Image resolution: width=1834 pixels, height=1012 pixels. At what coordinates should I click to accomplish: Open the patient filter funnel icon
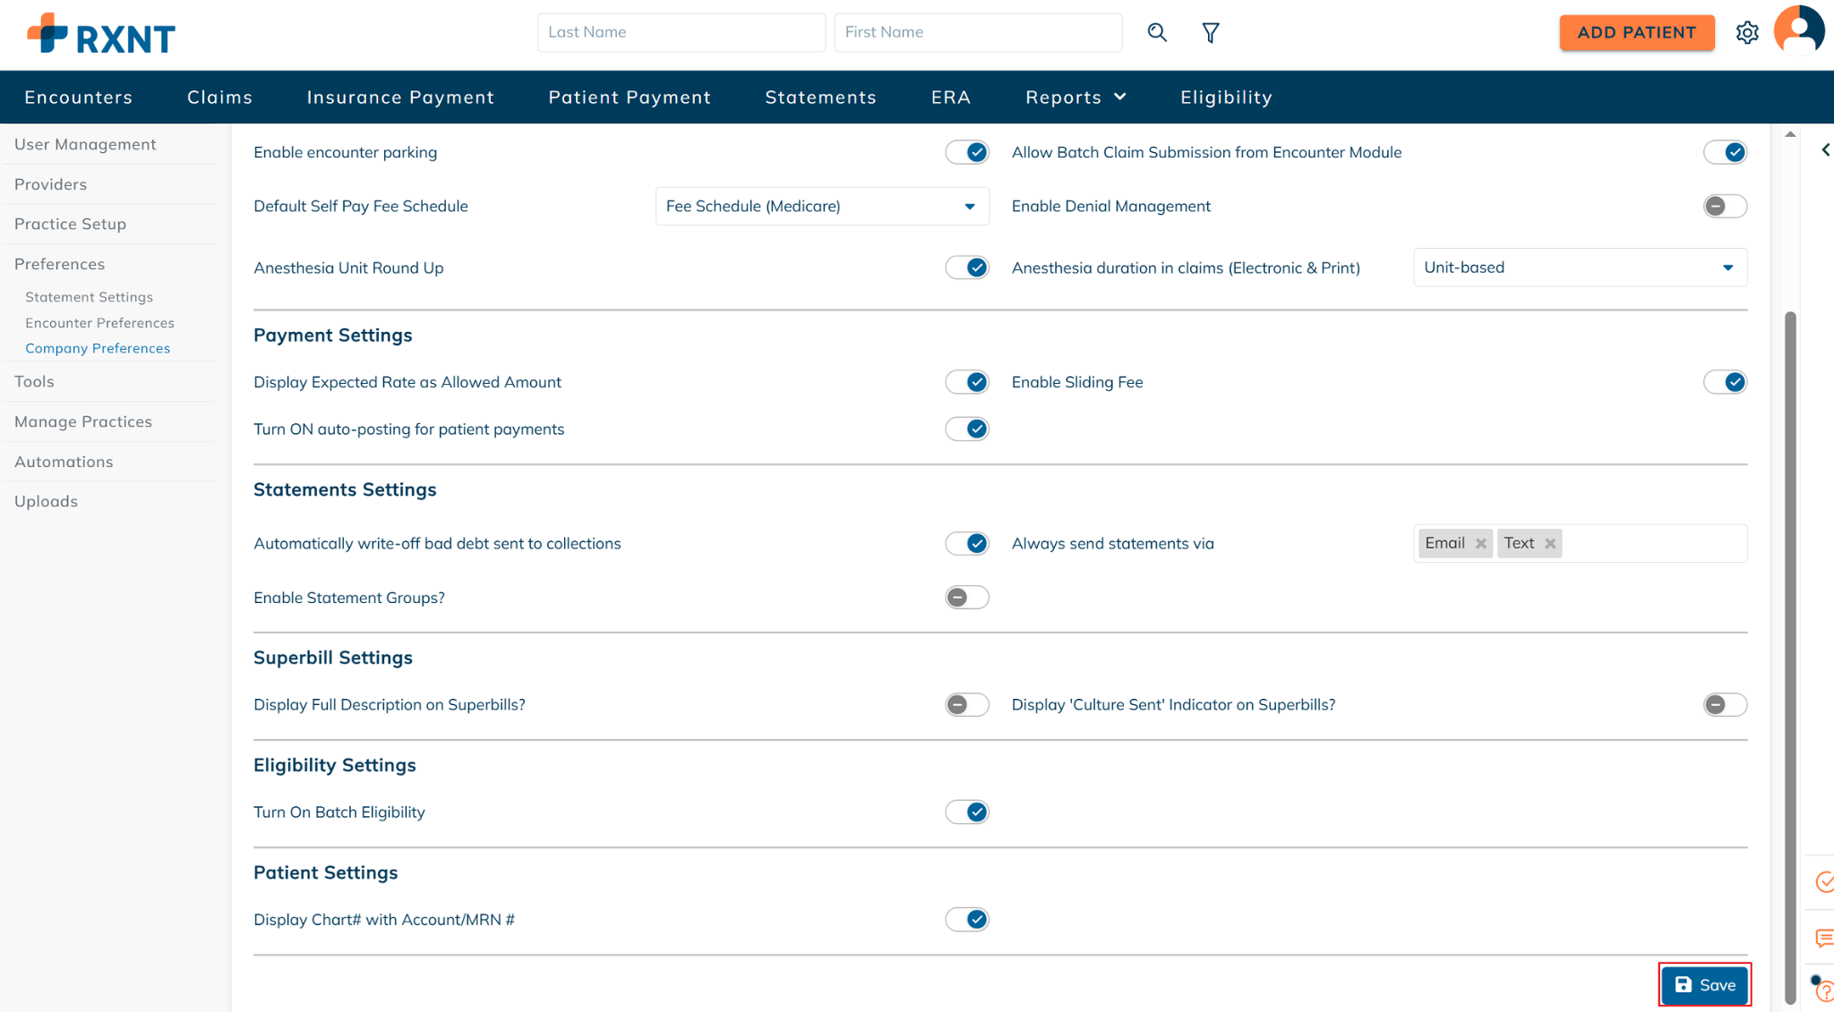pyautogui.click(x=1210, y=33)
